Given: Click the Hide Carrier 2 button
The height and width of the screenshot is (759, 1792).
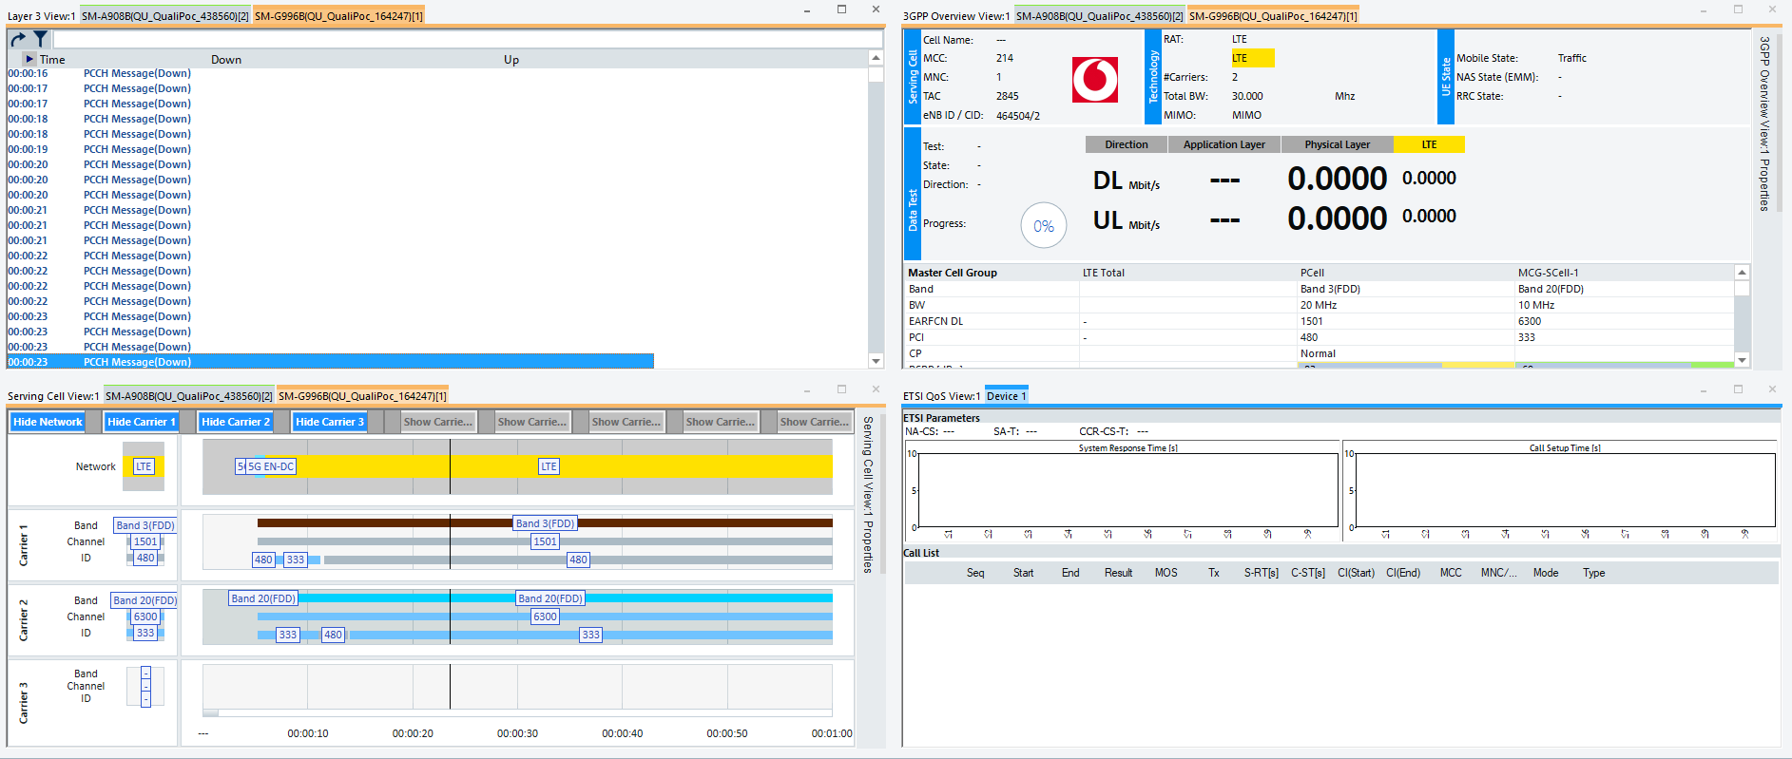Looking at the screenshot, I should tap(236, 422).
